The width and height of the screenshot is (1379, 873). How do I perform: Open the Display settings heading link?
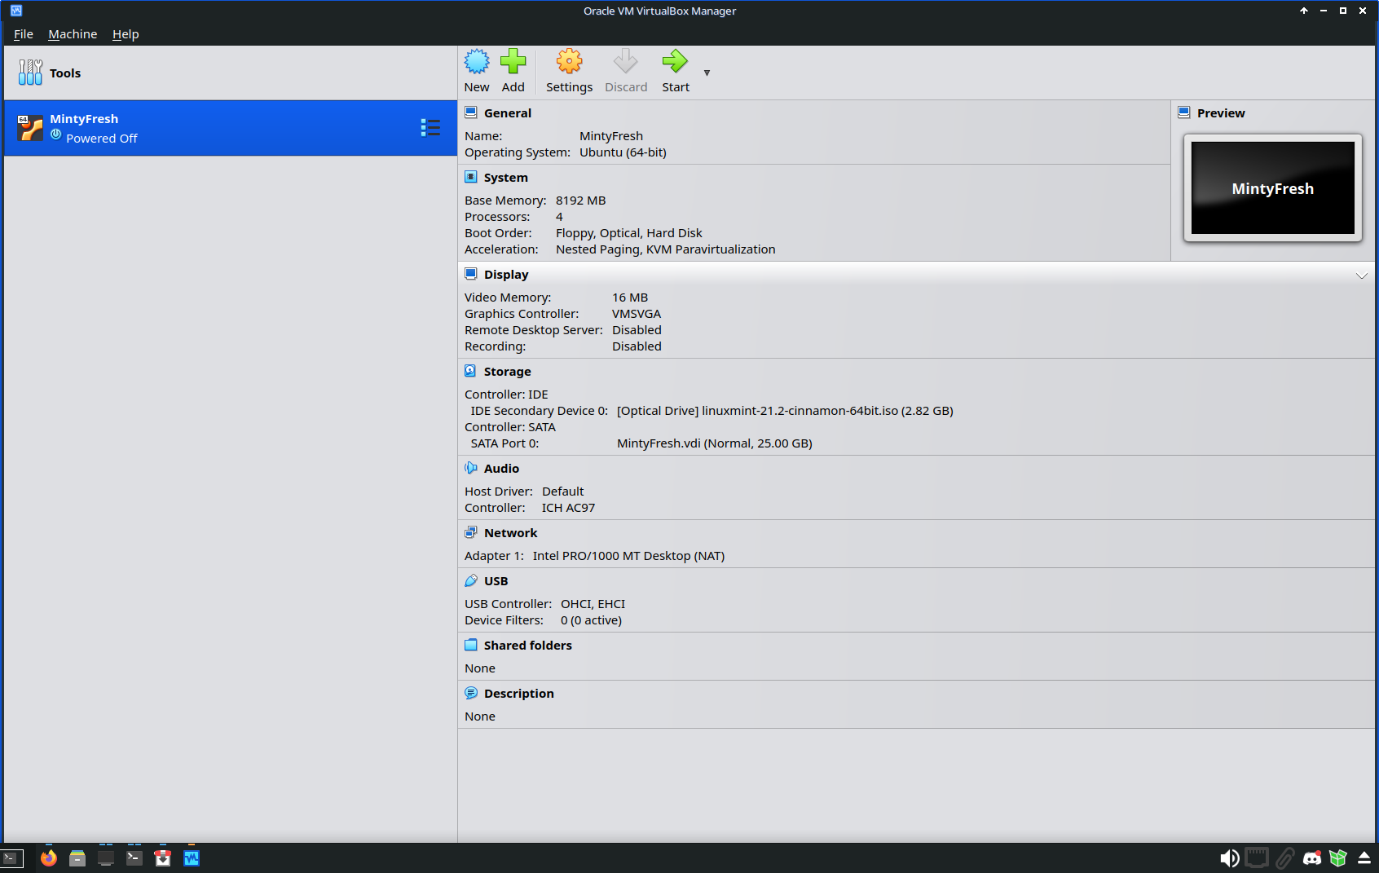(506, 275)
